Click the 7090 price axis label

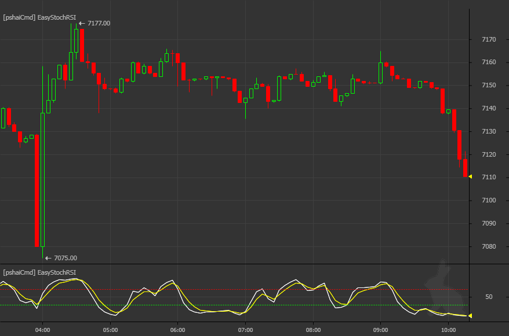489,223
